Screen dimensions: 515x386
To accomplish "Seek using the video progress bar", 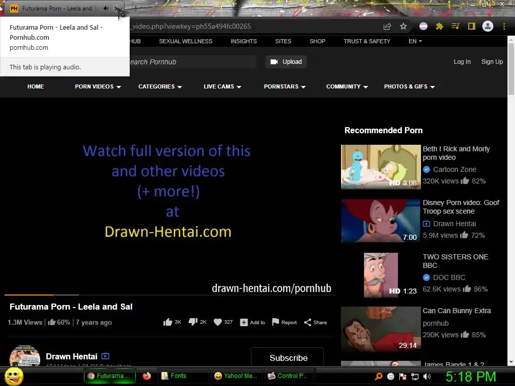I will [x=170, y=295].
